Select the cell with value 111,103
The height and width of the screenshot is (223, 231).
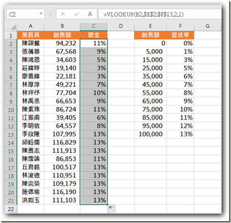pos(62,200)
